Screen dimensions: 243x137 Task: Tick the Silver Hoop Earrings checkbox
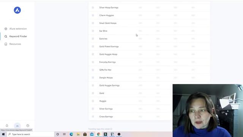click(x=93, y=8)
